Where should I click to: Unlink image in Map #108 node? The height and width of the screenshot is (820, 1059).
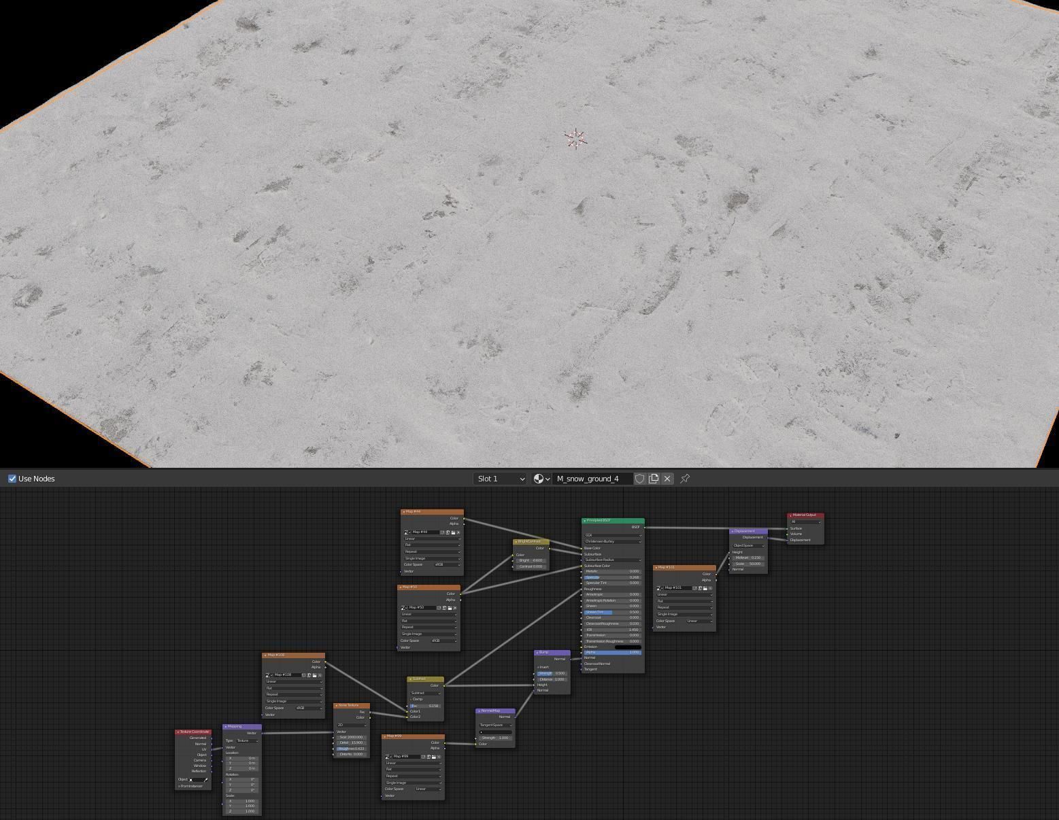320,675
